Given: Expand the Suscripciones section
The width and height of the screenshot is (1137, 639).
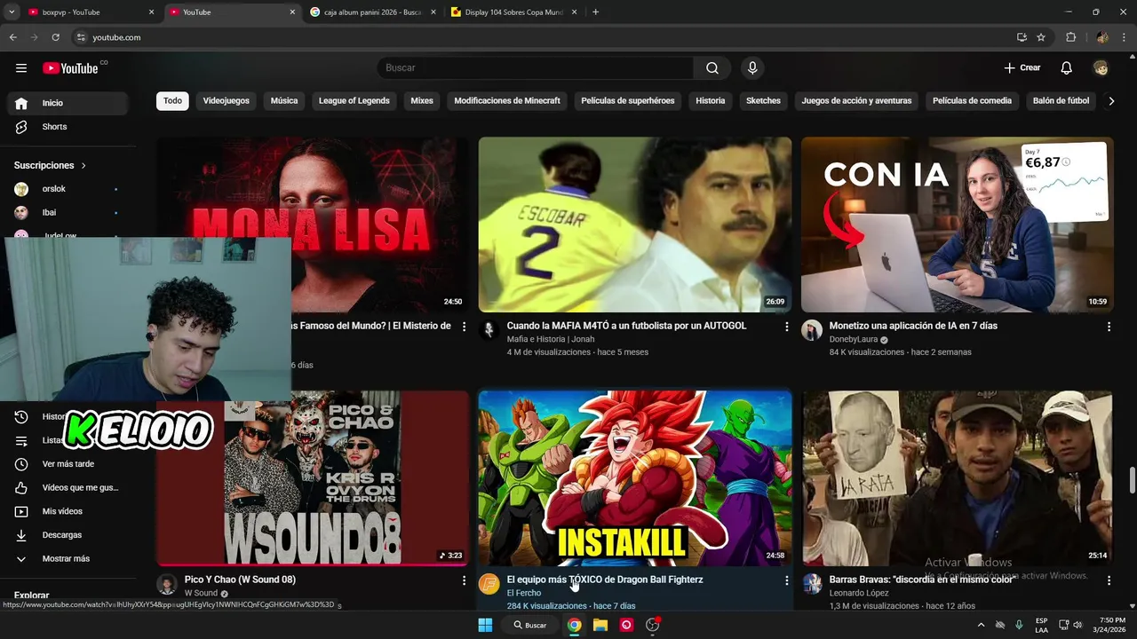Looking at the screenshot, I should pyautogui.click(x=50, y=165).
